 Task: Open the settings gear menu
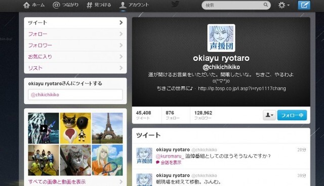pos(283,5)
